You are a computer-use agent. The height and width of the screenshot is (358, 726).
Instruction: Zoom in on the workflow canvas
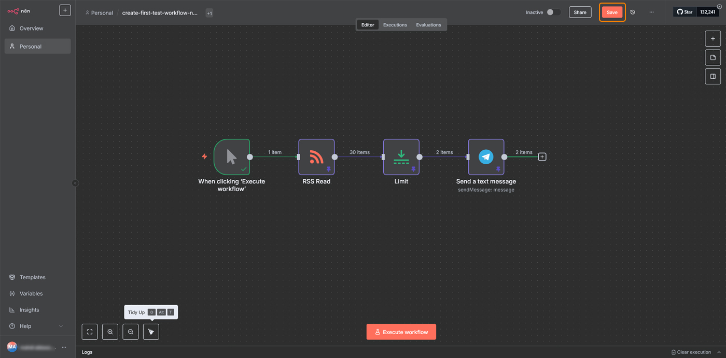click(x=110, y=332)
